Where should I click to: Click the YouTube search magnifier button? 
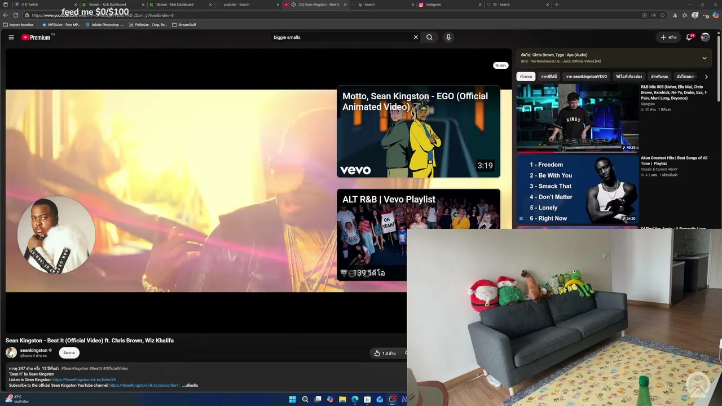(429, 37)
